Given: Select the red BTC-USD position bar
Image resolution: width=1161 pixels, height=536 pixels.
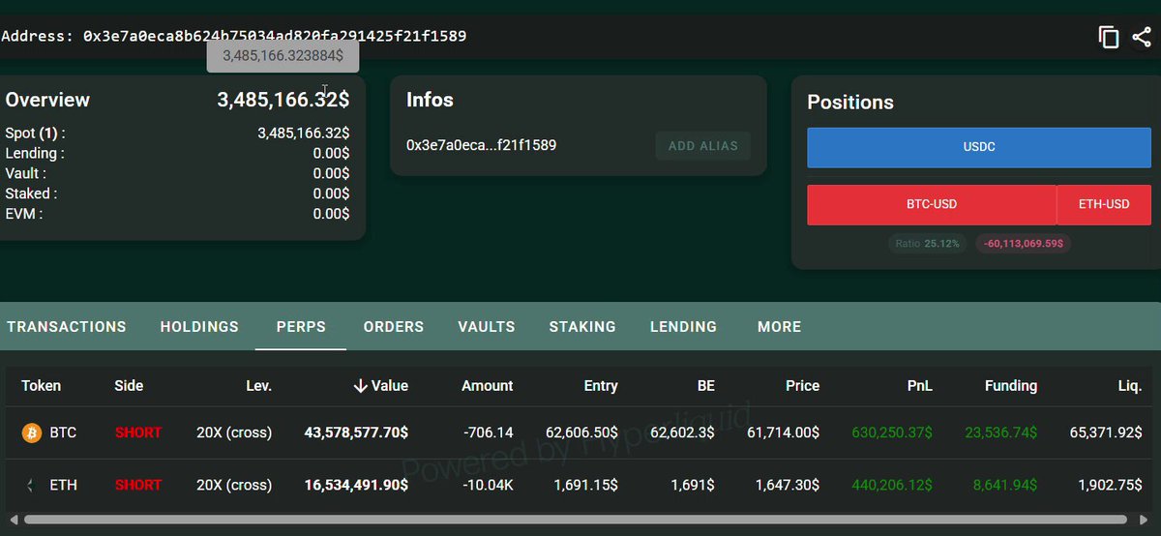Looking at the screenshot, I should [932, 205].
